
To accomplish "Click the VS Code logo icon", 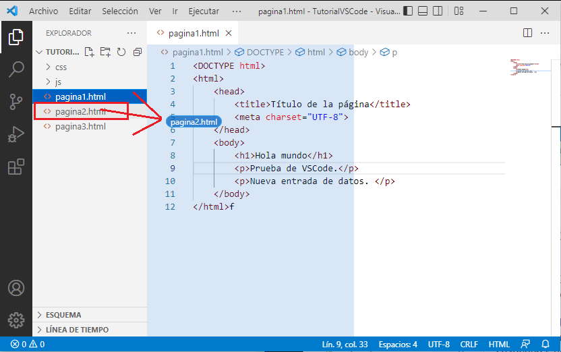I will [x=12, y=11].
